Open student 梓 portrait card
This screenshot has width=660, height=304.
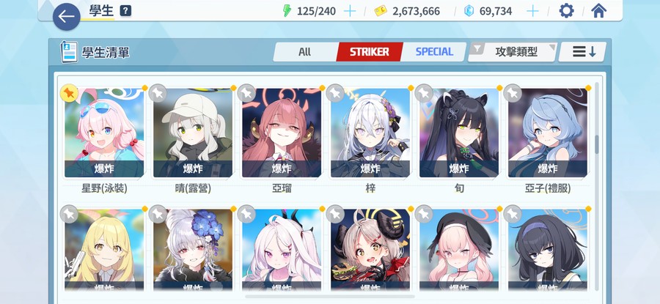click(370, 133)
